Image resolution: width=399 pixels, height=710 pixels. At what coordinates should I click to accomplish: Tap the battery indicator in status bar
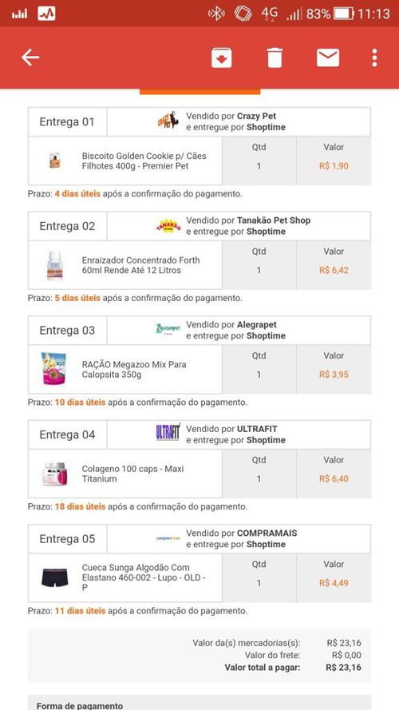pos(344,14)
